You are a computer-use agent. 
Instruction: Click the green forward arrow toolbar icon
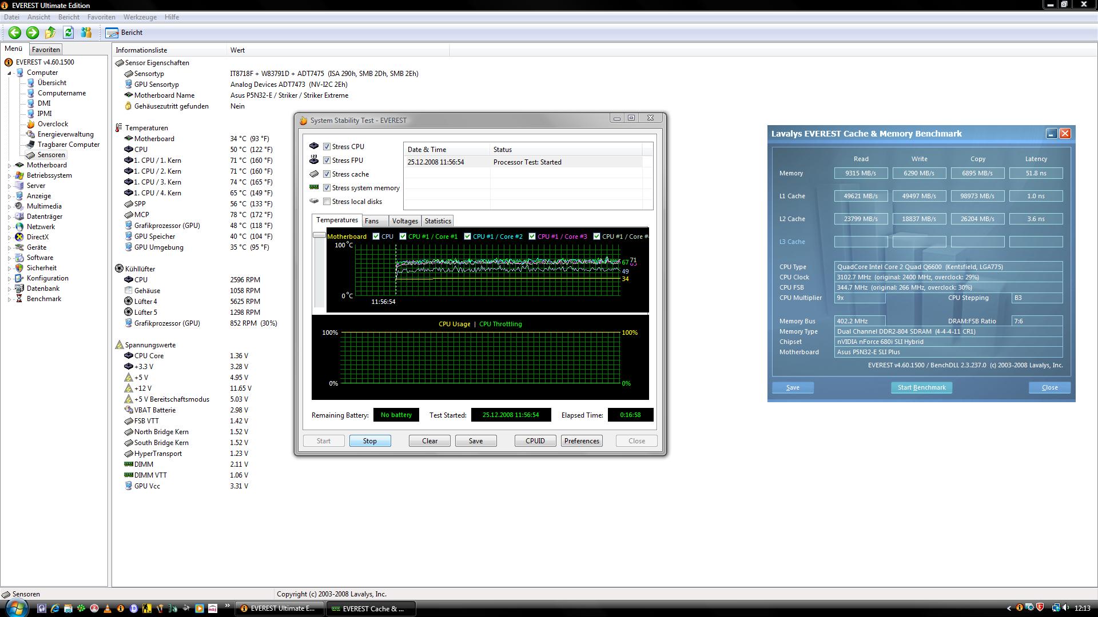pyautogui.click(x=33, y=33)
